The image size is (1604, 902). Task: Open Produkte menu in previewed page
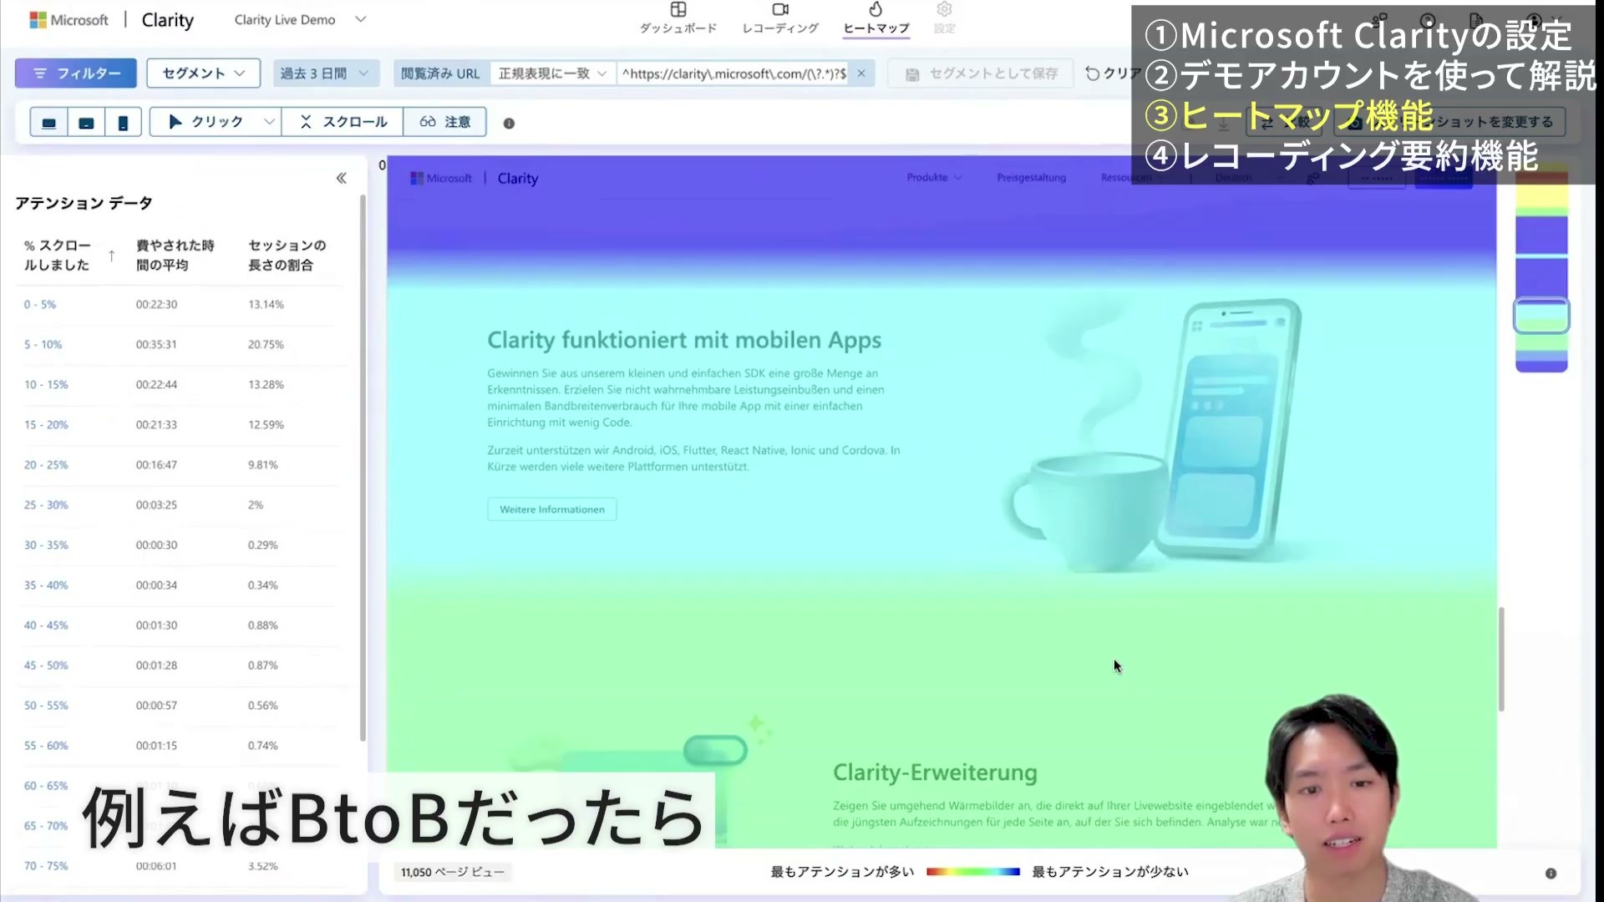coord(934,178)
